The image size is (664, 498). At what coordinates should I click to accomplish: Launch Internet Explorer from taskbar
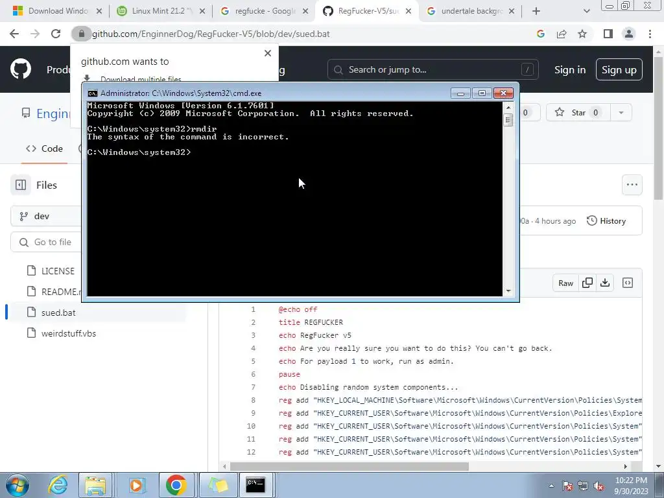pos(57,485)
